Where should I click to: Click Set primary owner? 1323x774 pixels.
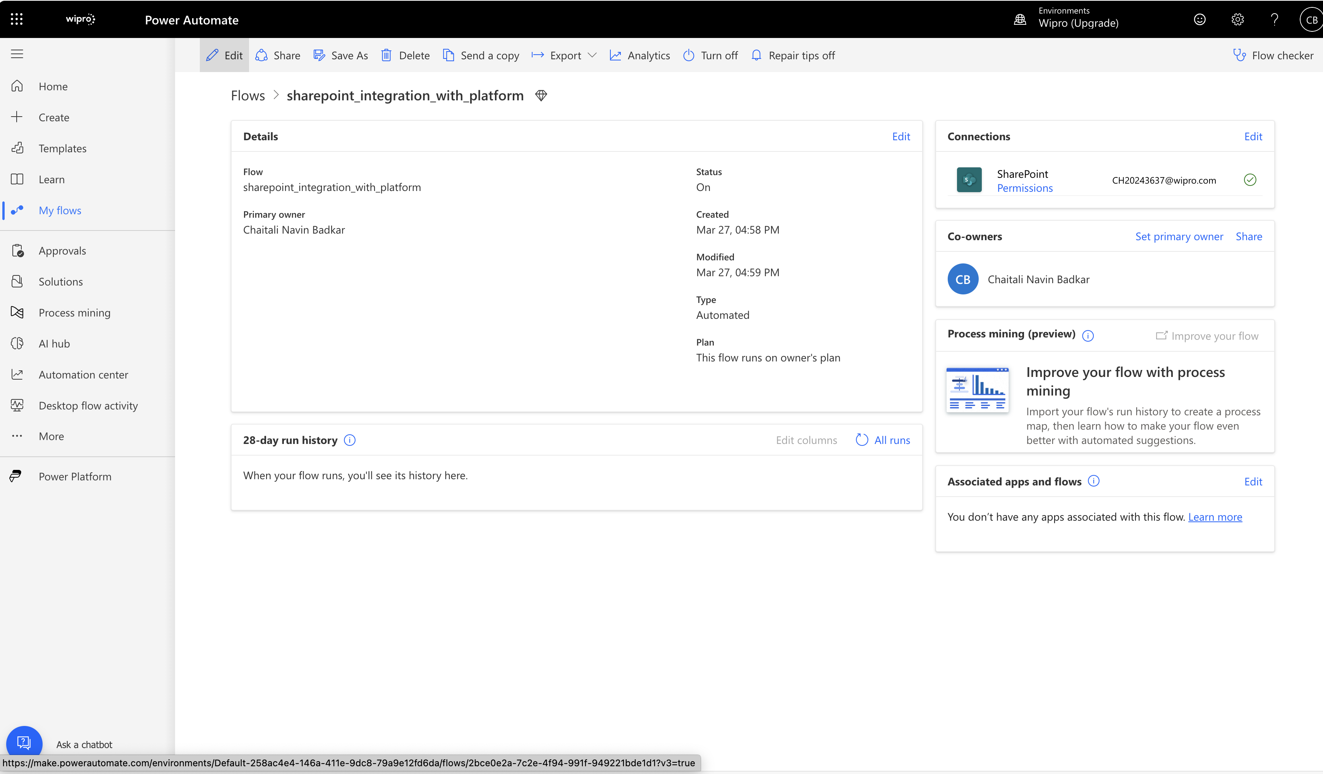pyautogui.click(x=1179, y=236)
